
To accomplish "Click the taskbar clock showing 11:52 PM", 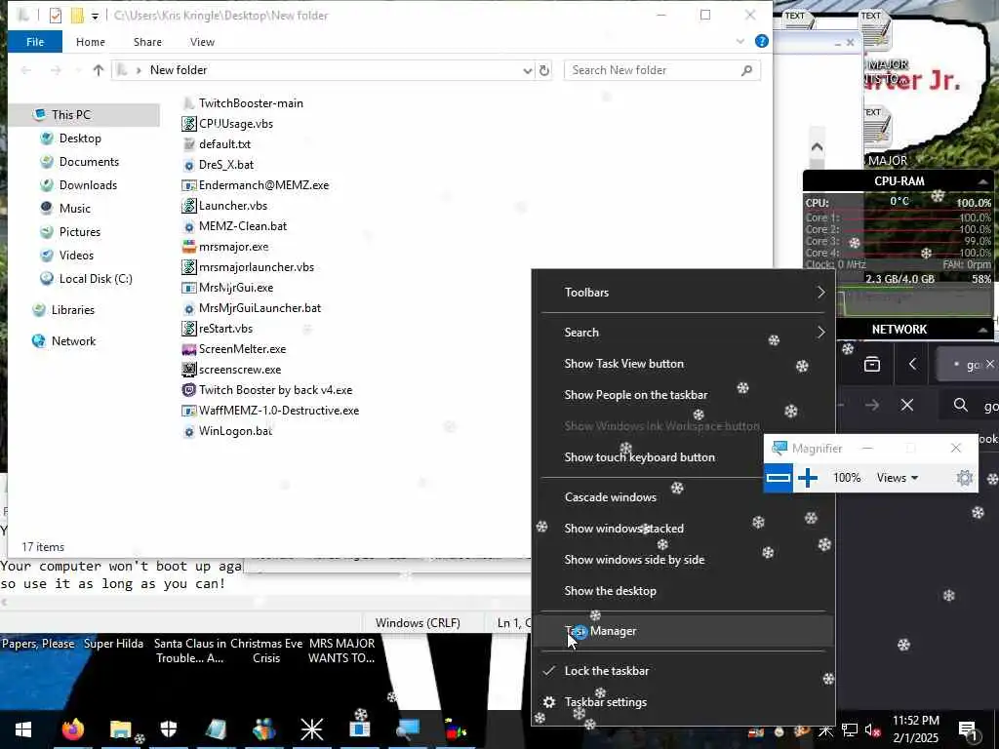I will point(915,729).
